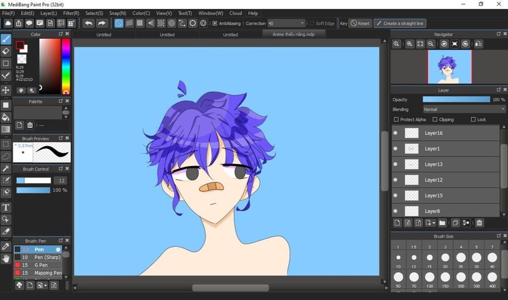Undock the Navigator panel with its pop-out icon
This screenshot has width=508, height=300.
pyautogui.click(x=499, y=34)
